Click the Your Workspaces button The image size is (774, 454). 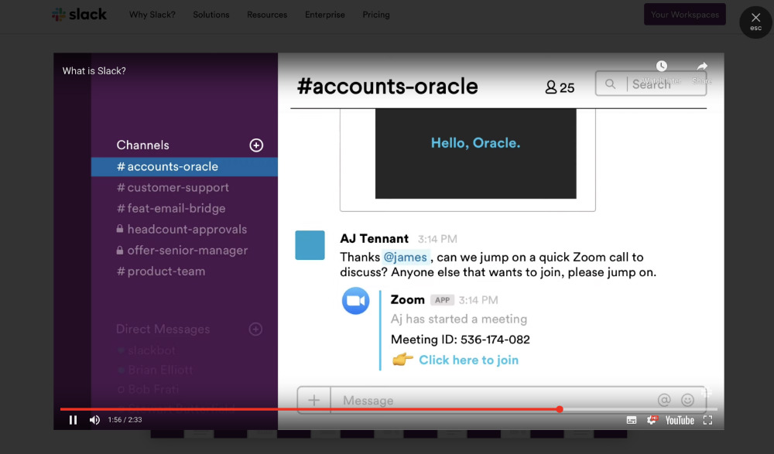click(x=685, y=15)
